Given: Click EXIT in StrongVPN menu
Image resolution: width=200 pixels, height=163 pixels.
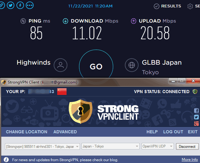Looking at the screenshot, I should click(193, 132).
